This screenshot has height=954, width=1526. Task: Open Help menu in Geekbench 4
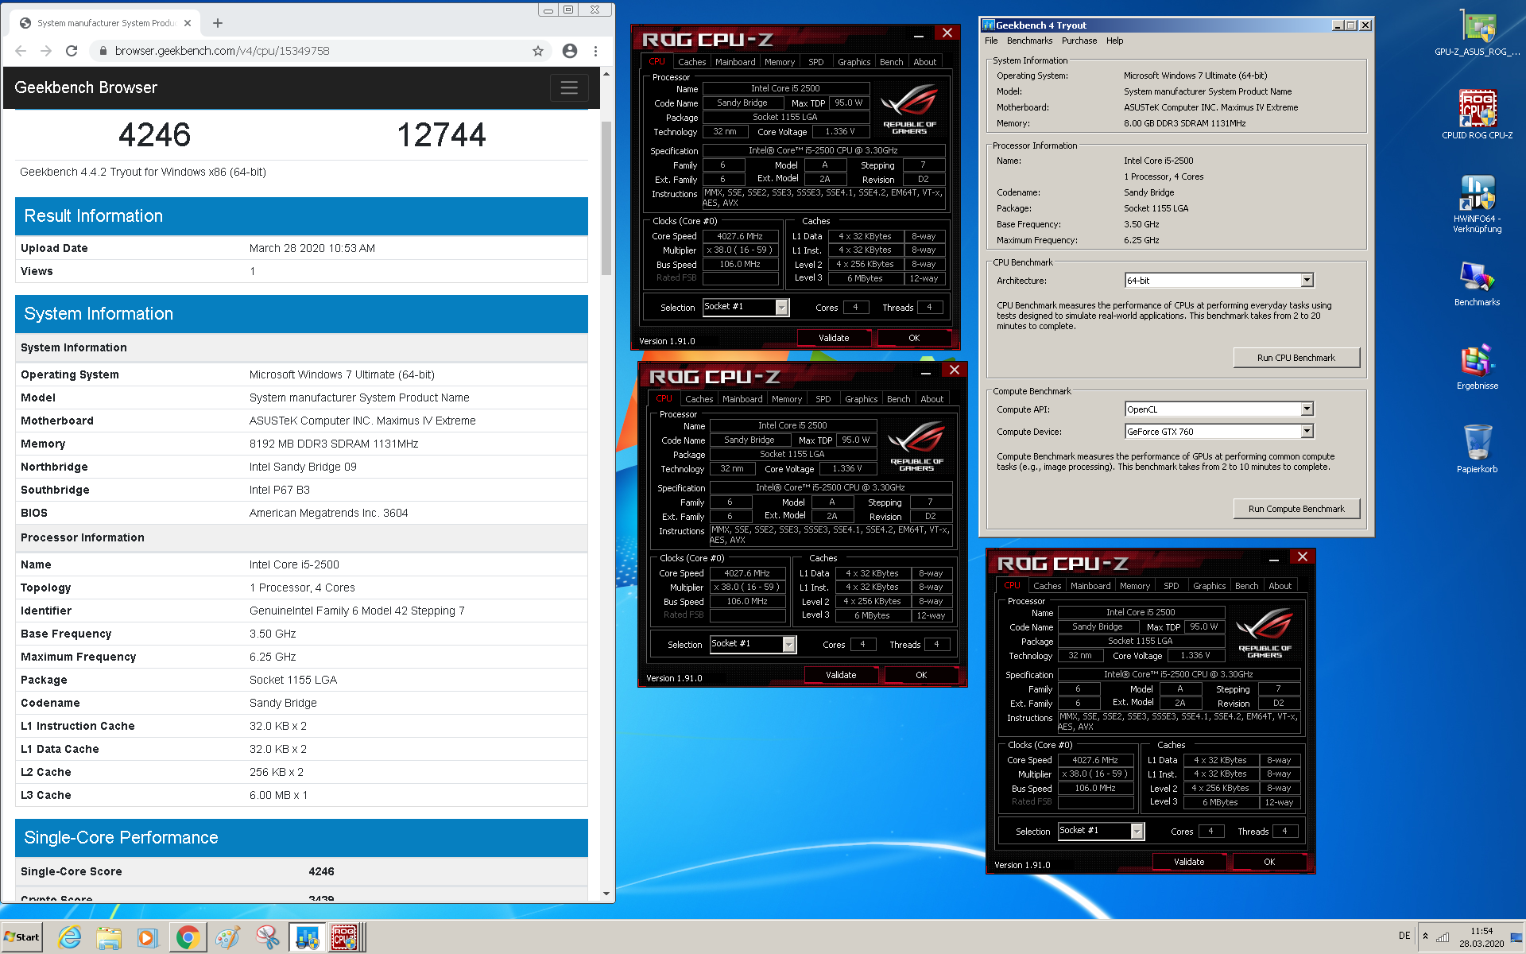click(1114, 41)
